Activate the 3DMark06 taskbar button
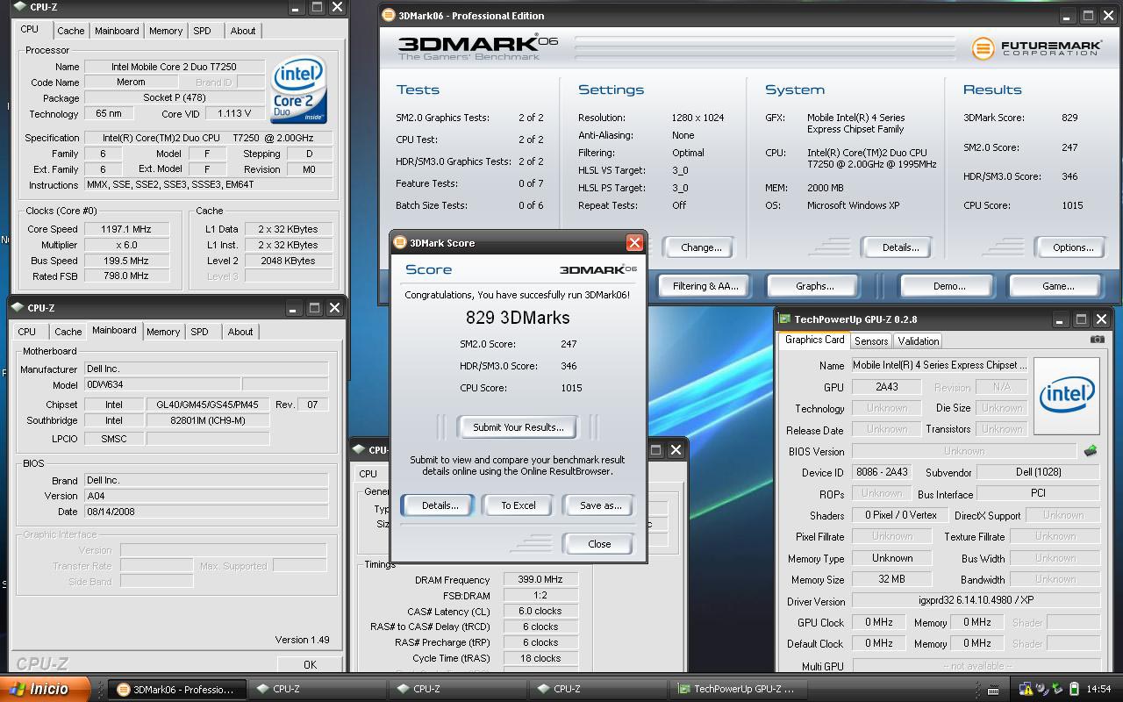Screen dimensions: 1123x702 pos(176,689)
